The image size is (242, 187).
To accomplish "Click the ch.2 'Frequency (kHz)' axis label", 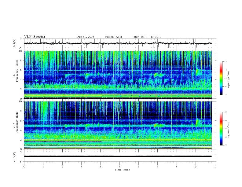I will [17, 122].
